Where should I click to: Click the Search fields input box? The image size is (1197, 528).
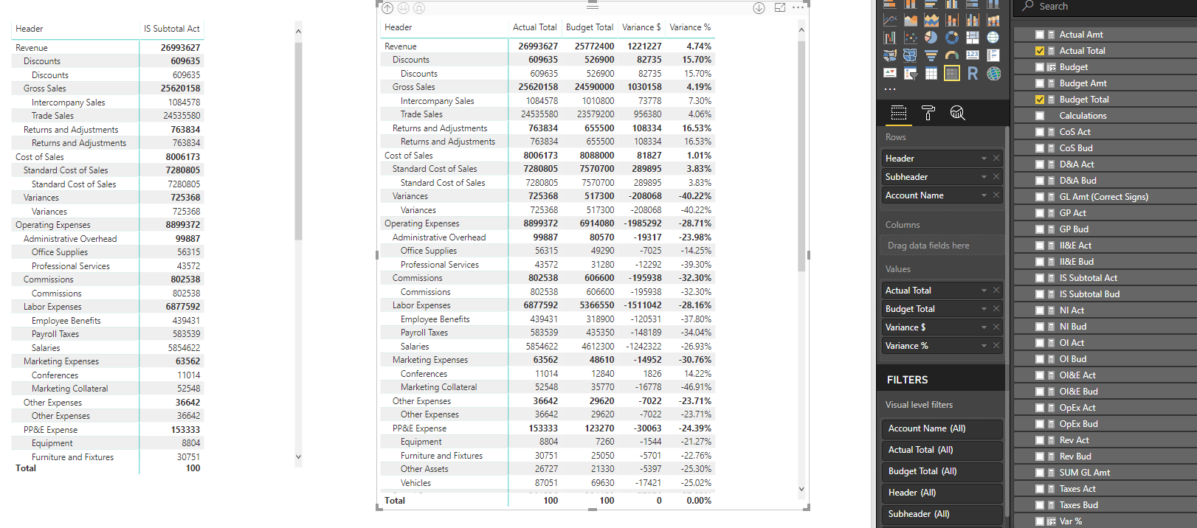[1105, 7]
